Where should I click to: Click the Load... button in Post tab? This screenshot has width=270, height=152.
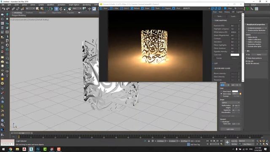pyautogui.click(x=233, y=16)
